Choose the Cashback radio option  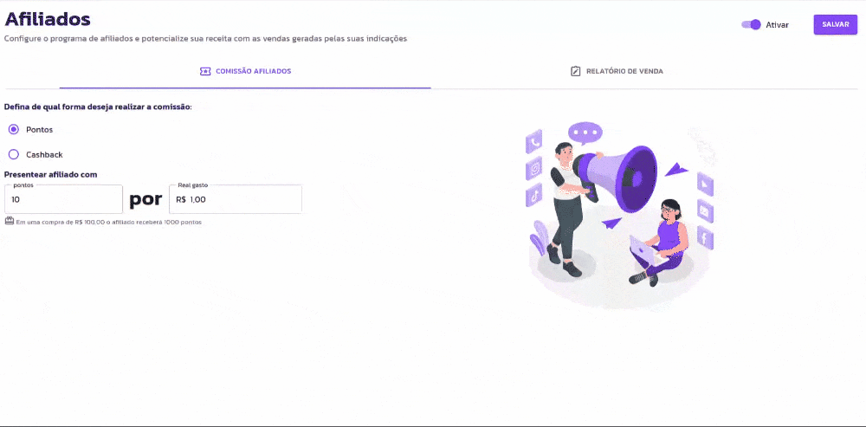[x=14, y=155]
